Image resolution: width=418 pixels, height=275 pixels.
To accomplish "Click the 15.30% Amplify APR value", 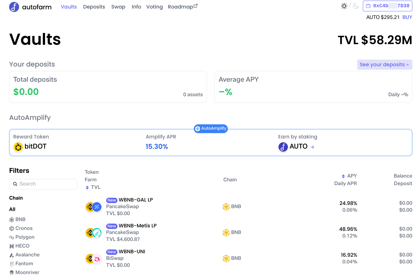I will (157, 147).
